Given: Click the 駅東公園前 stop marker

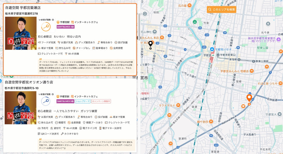Looking at the screenshot, I should coord(253,61).
